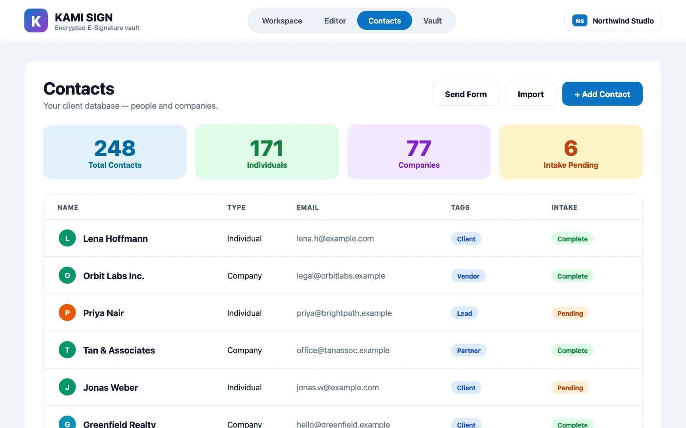686x428 pixels.
Task: Click Lena Hoffmann's Complete intake badge
Action: point(572,239)
